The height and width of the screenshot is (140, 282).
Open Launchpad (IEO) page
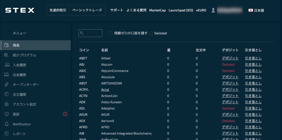181,10
